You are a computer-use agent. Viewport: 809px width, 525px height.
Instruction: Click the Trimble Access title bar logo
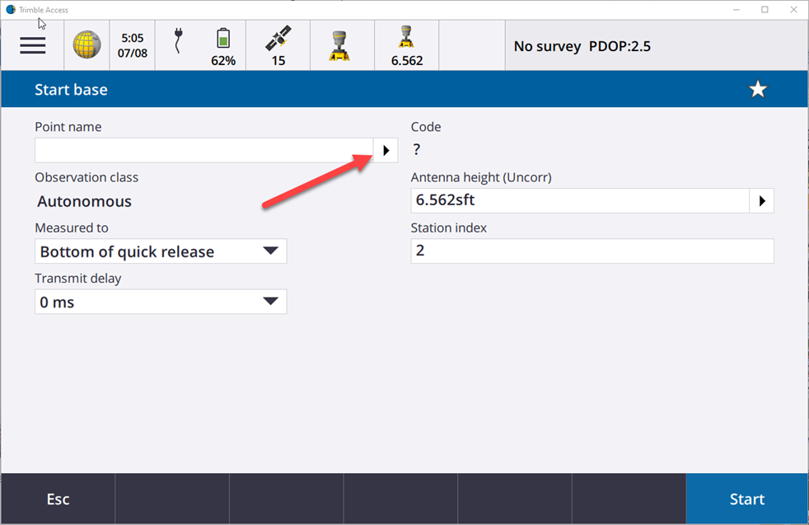tap(11, 10)
